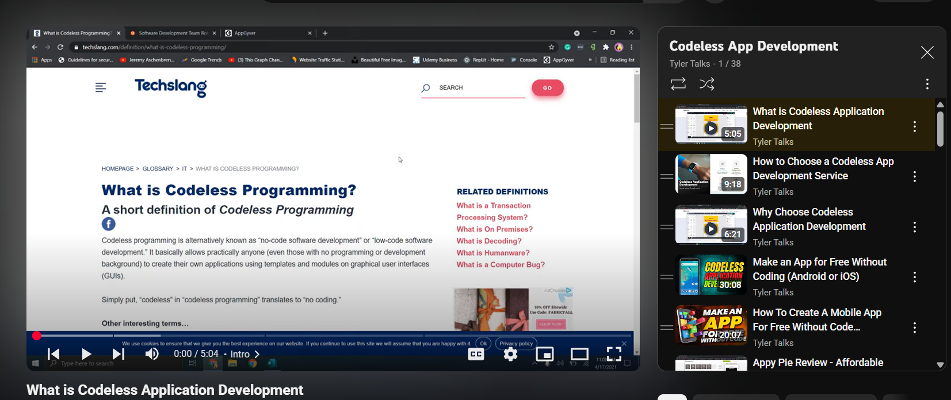Image resolution: width=951 pixels, height=400 pixels.
Task: Close the Codeless App Development playlist panel
Action: pos(927,53)
